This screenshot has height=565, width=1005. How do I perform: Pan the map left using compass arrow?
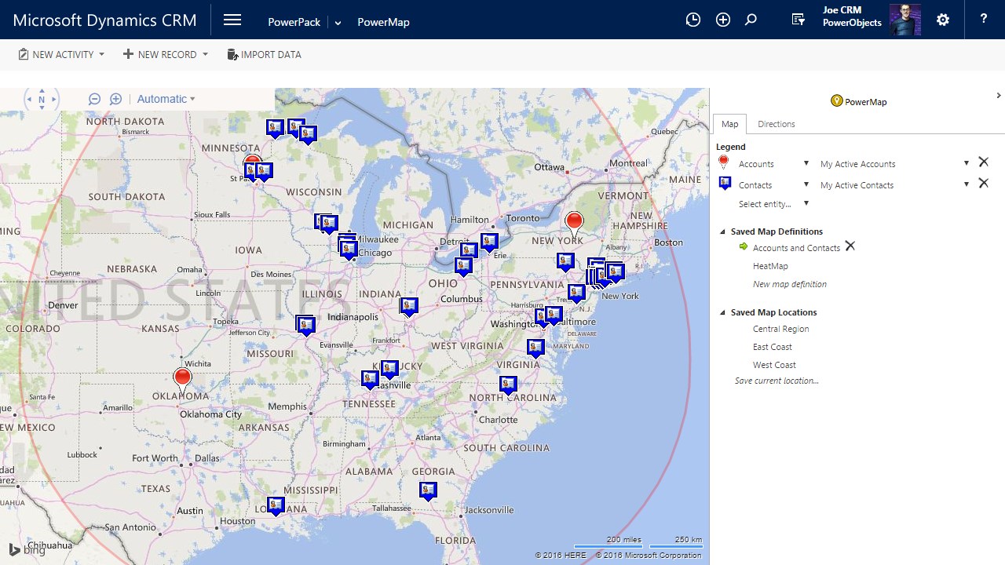[x=29, y=100]
